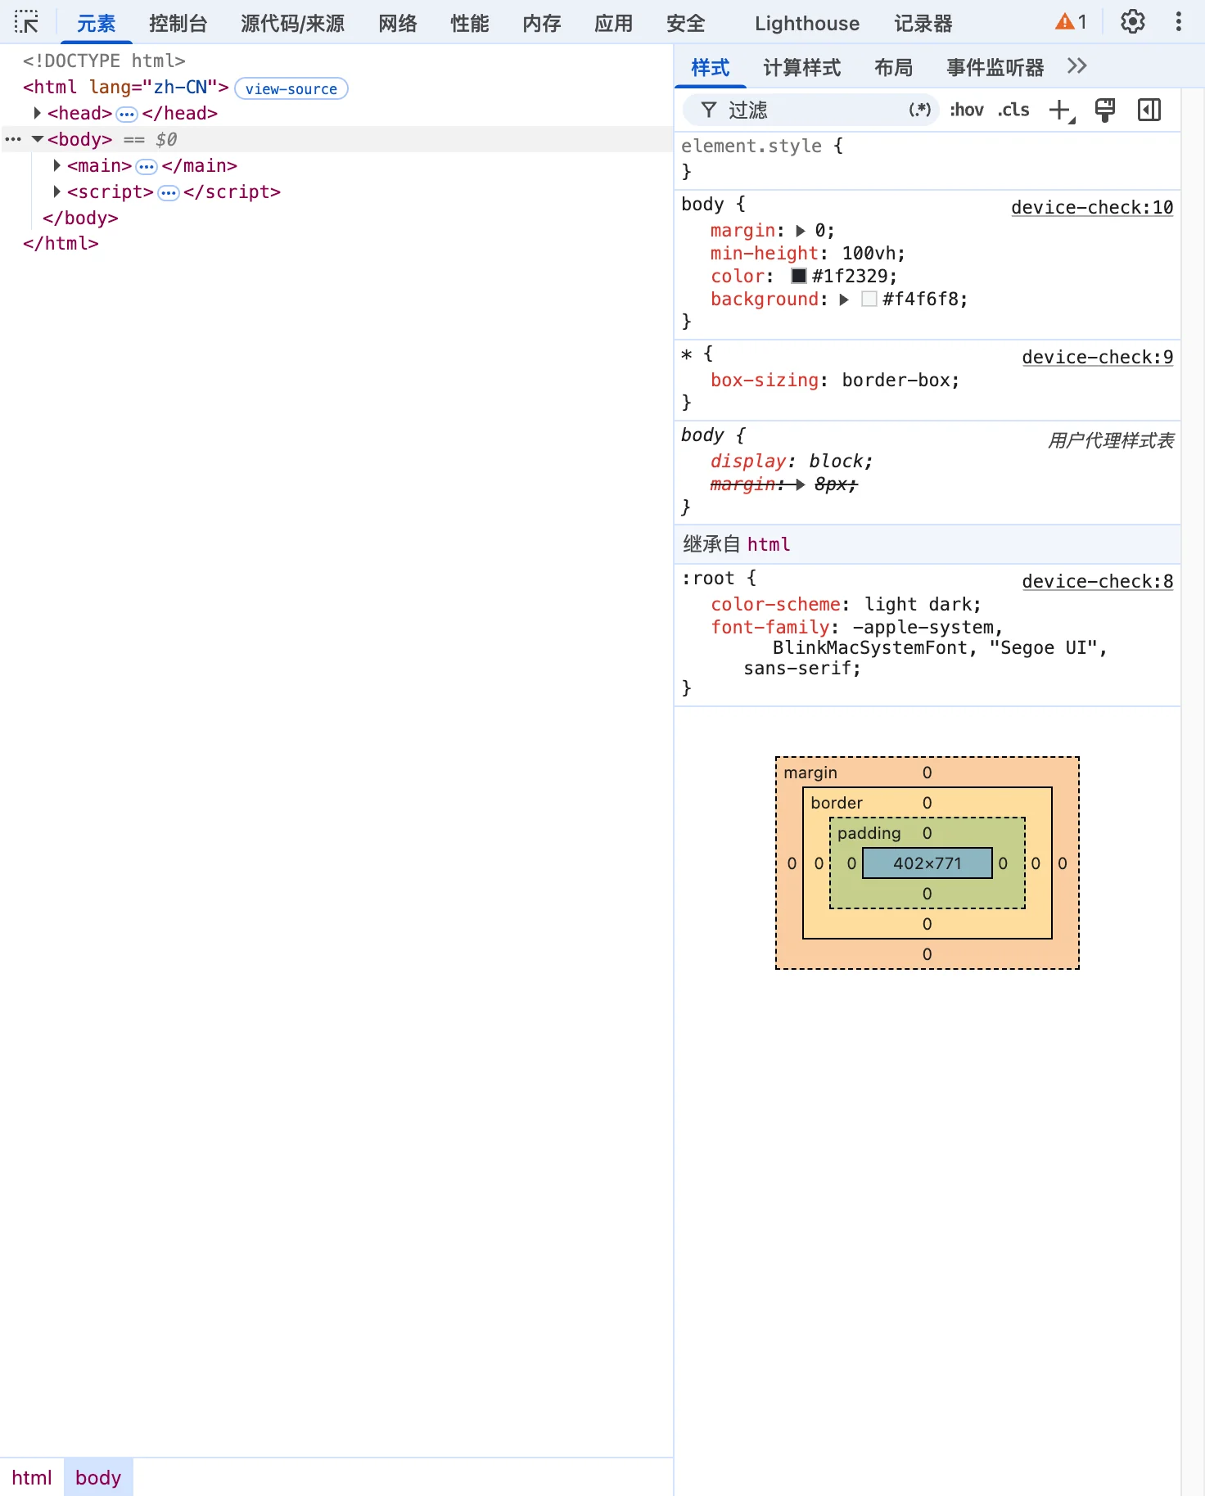Click the view-source link badge

pos(291,88)
